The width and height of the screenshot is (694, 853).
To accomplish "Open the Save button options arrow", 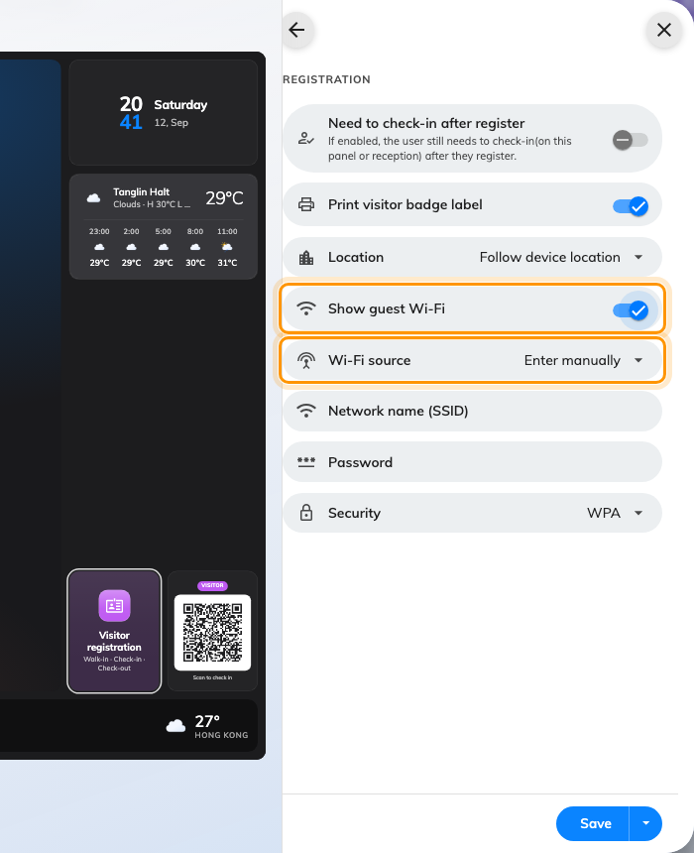I will (645, 823).
